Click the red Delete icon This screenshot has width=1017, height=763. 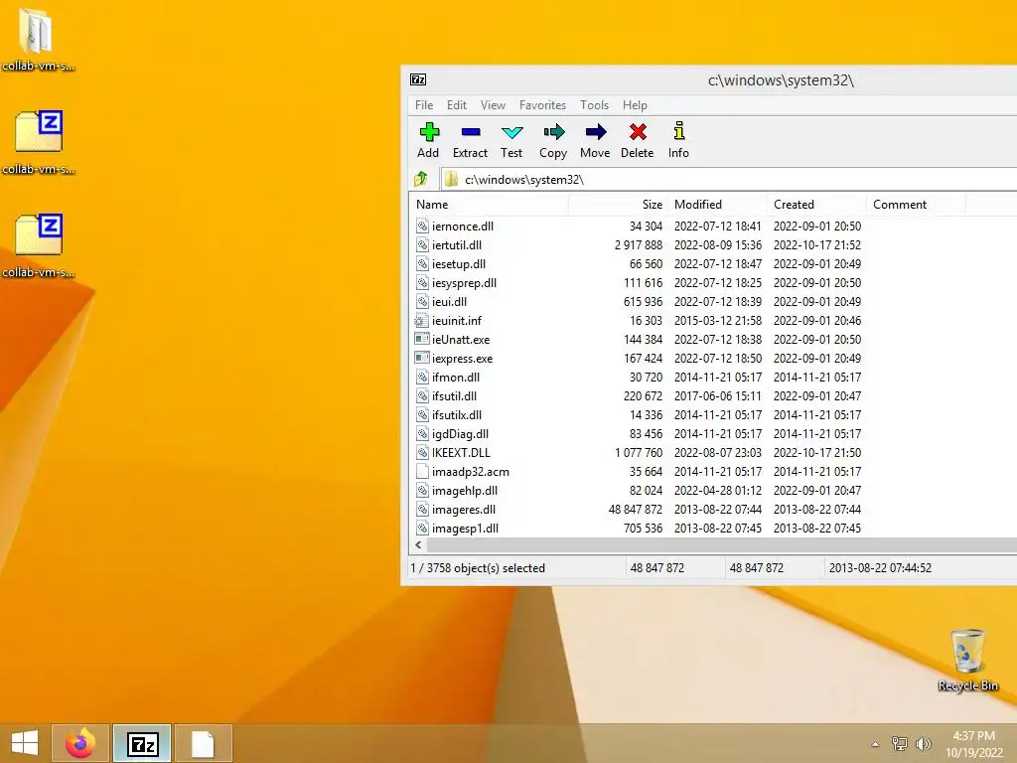pos(638,132)
